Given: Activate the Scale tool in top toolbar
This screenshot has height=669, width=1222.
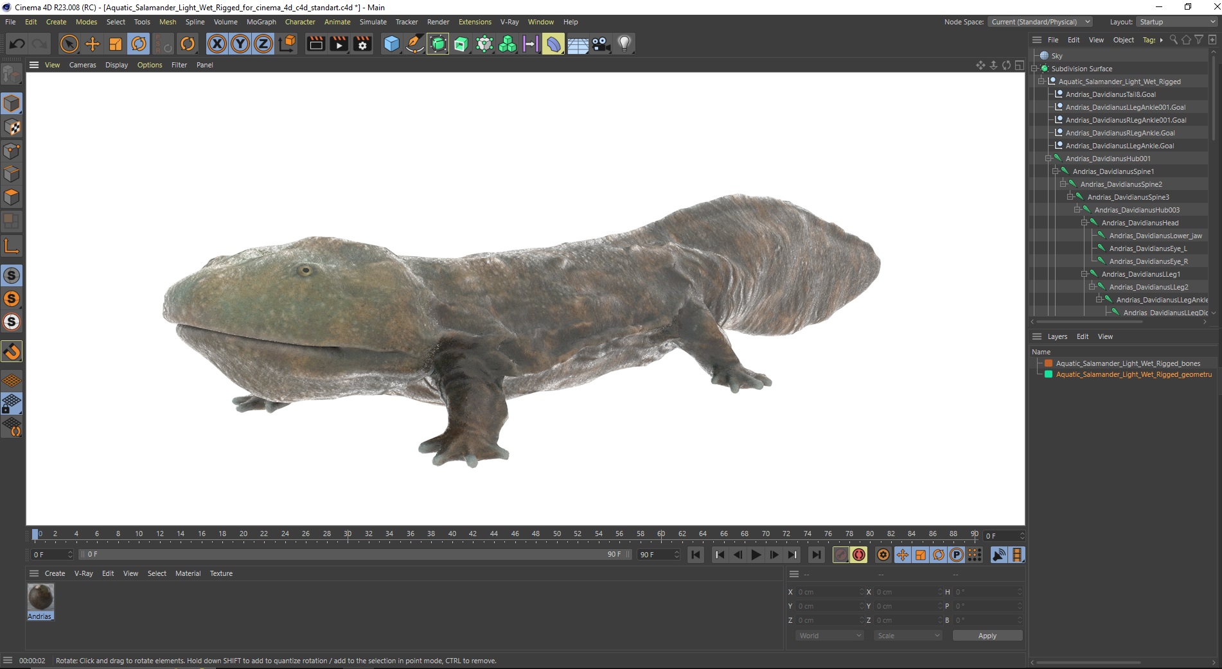Looking at the screenshot, I should coord(116,44).
